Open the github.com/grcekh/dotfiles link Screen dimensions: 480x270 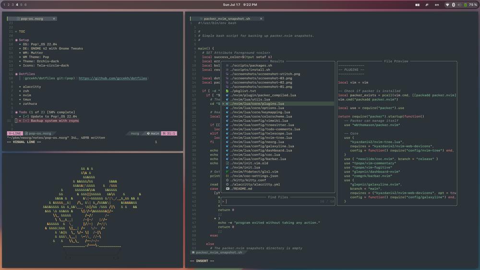click(113, 78)
